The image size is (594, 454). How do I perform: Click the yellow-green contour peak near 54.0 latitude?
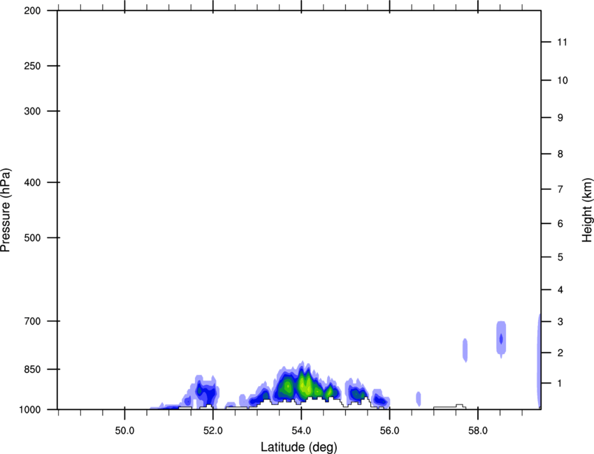(305, 386)
